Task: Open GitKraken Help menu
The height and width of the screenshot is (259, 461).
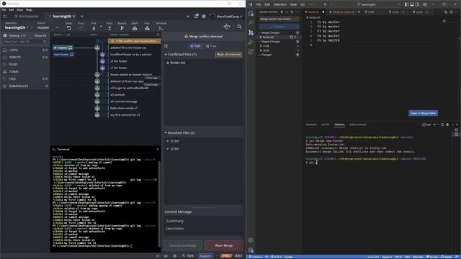Action: [29, 9]
